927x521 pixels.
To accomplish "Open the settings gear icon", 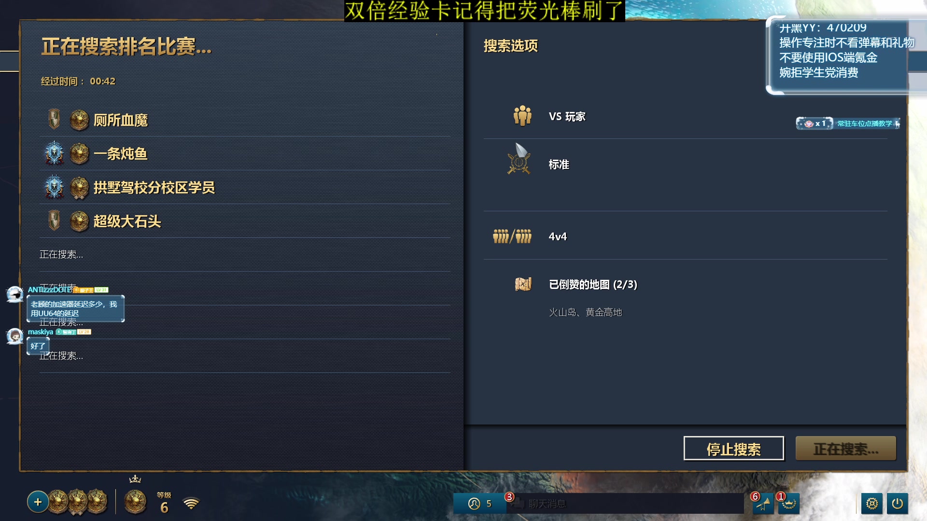I will coord(872,504).
